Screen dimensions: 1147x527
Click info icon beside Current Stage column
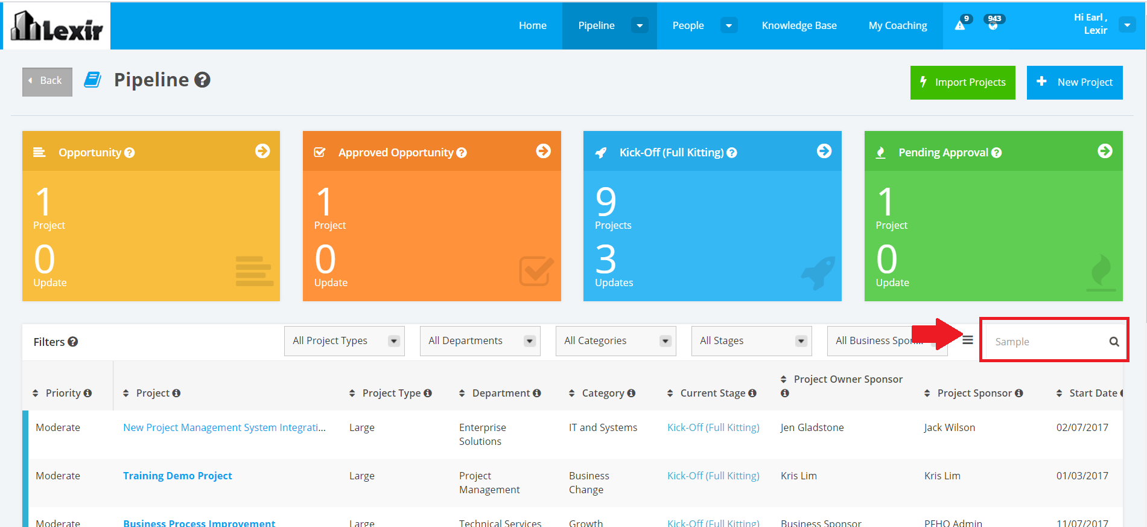(752, 393)
